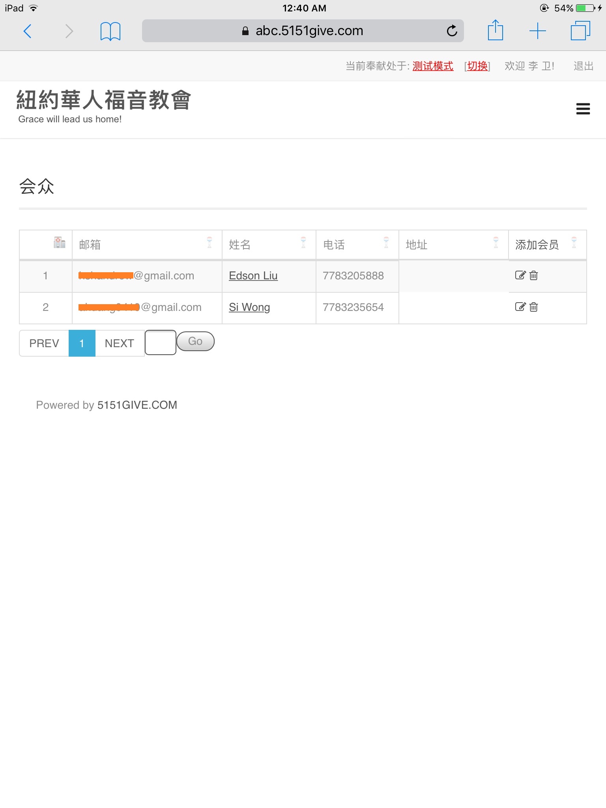Click the 测试模式 link
606x808 pixels.
(x=433, y=66)
